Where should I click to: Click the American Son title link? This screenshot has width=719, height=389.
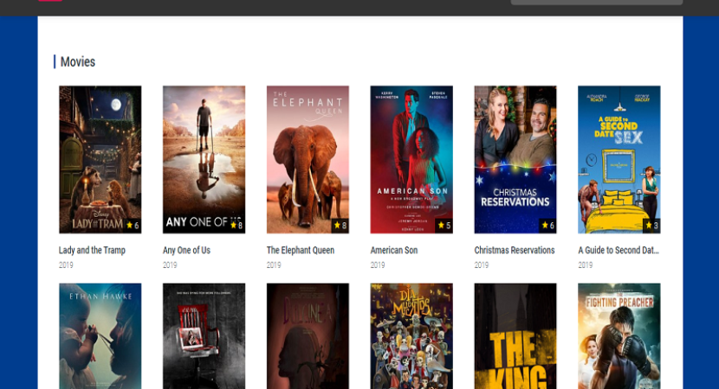coord(394,251)
